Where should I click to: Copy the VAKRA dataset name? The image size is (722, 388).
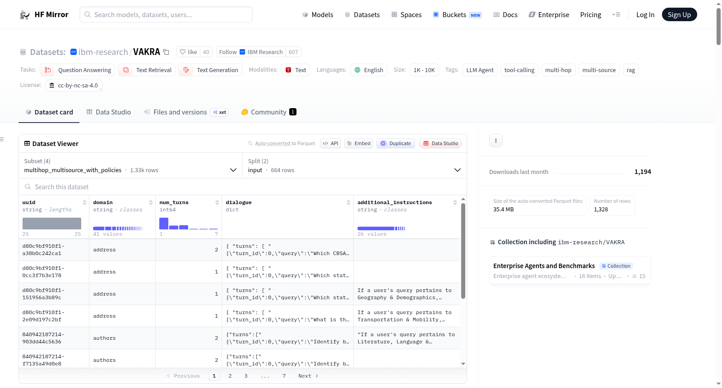click(x=166, y=52)
